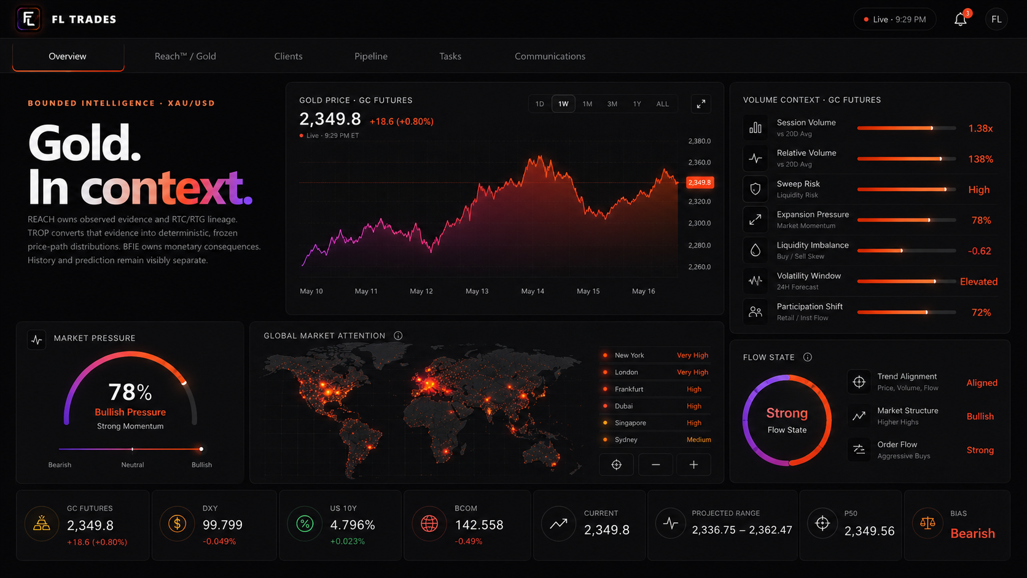The image size is (1027, 578).
Task: Click the US 10Y percent icon
Action: (305, 524)
